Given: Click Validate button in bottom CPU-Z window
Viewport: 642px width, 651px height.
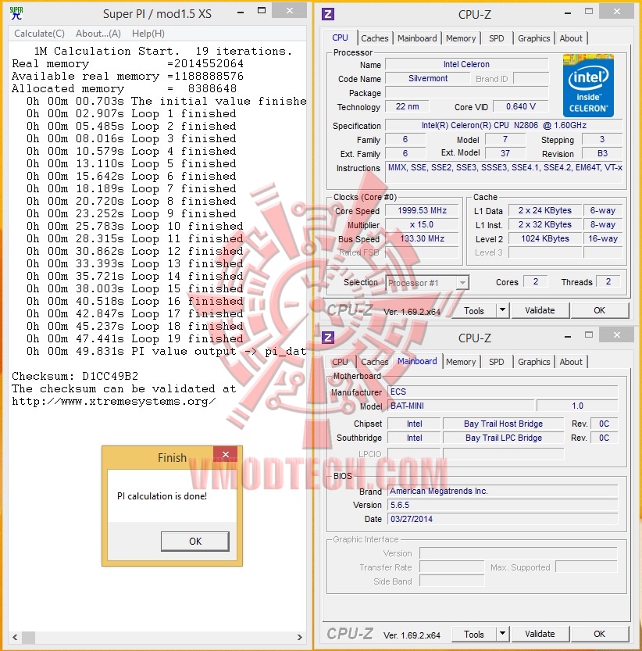Looking at the screenshot, I should click(540, 634).
